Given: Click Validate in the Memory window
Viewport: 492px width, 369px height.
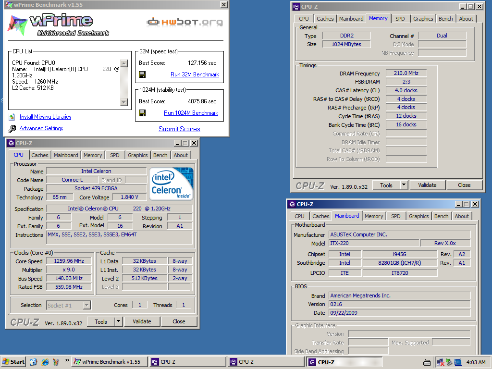Looking at the screenshot, I should pyautogui.click(x=427, y=185).
